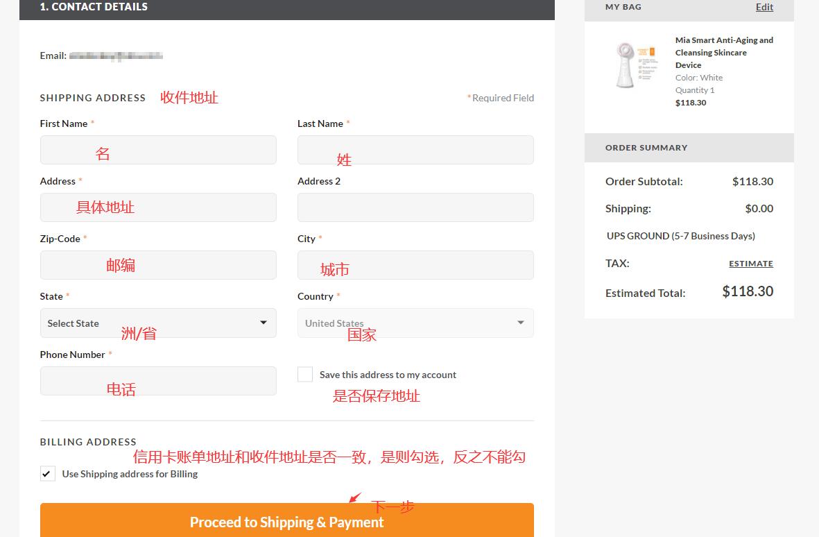Click the State dropdown arrow icon

click(264, 323)
